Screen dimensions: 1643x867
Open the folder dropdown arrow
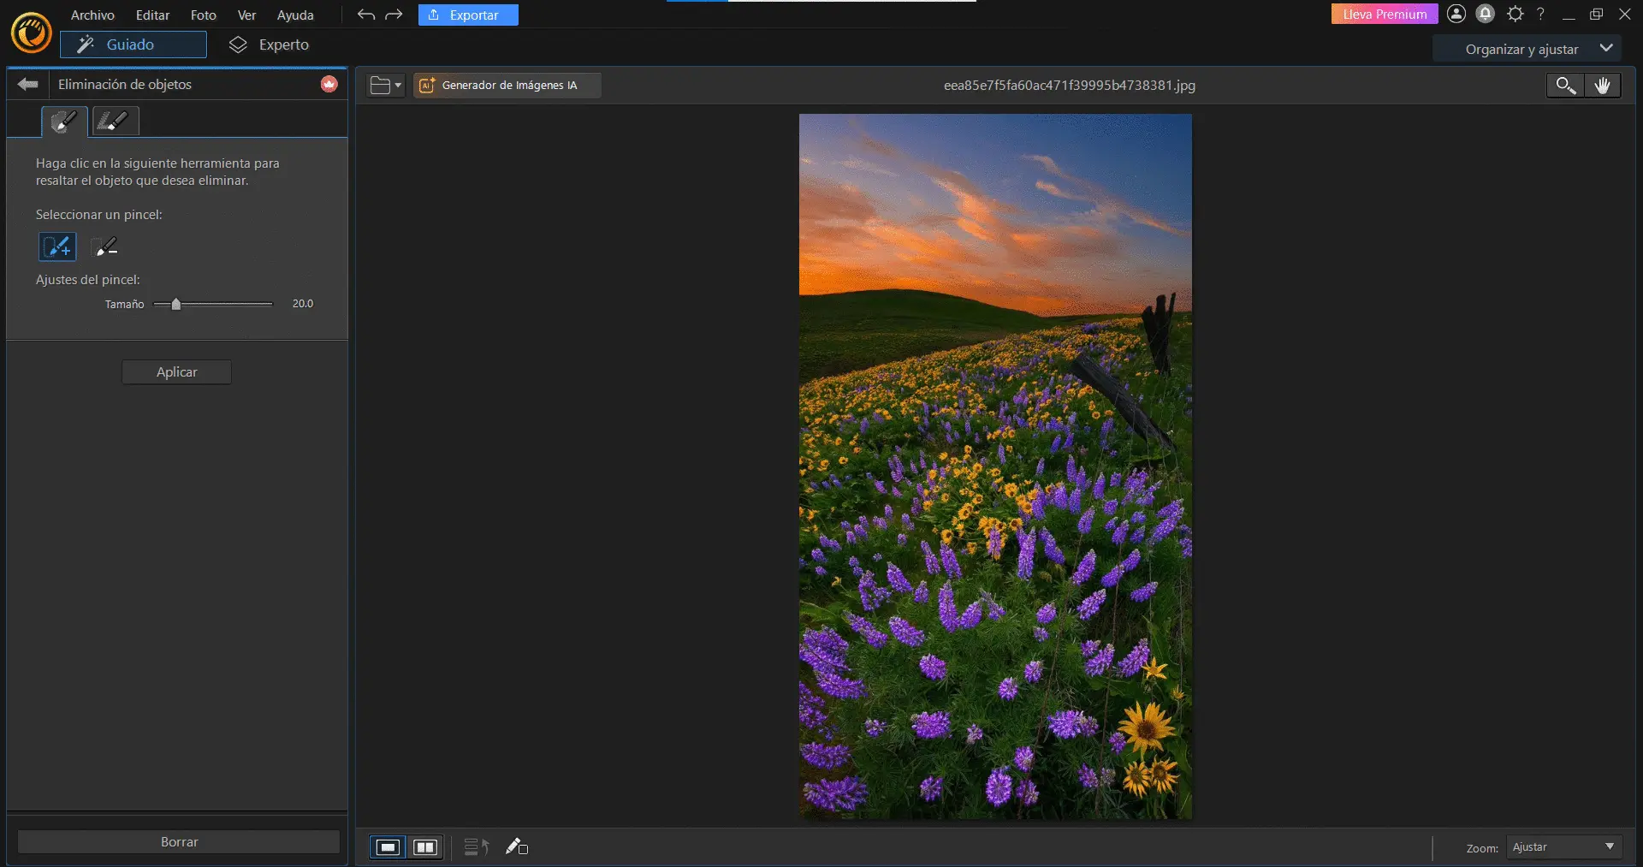tap(398, 85)
